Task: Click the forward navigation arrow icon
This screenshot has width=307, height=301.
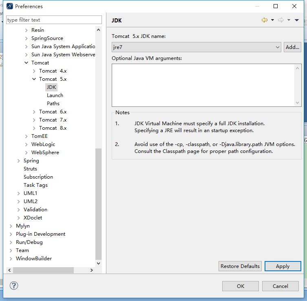Action: tap(281, 20)
